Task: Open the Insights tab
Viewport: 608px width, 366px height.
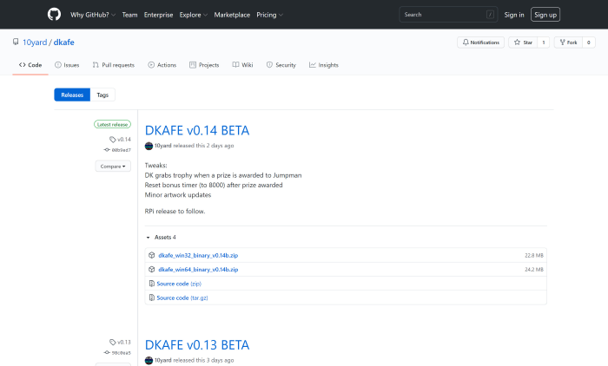Action: point(324,65)
